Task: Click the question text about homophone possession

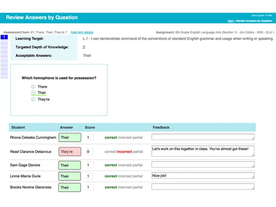Action: pos(59,78)
